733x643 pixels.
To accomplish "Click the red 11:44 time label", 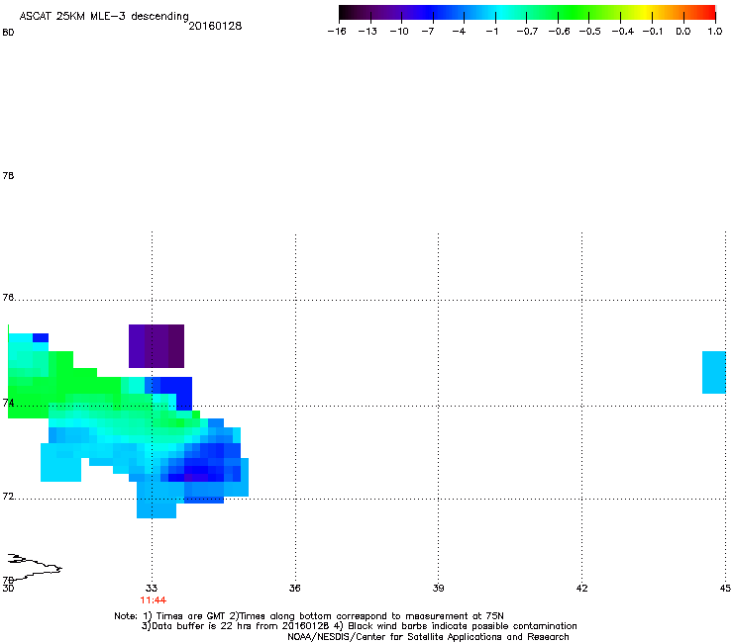I will tap(153, 600).
